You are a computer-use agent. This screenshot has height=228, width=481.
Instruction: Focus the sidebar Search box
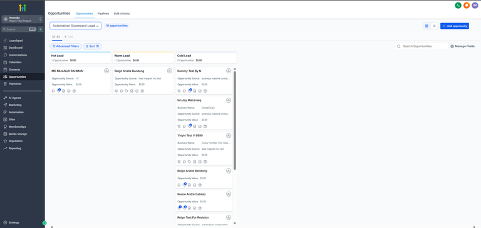pyautogui.click(x=19, y=29)
